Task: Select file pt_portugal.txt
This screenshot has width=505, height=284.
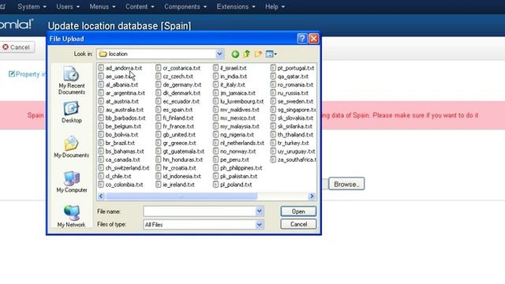Action: (x=293, y=68)
